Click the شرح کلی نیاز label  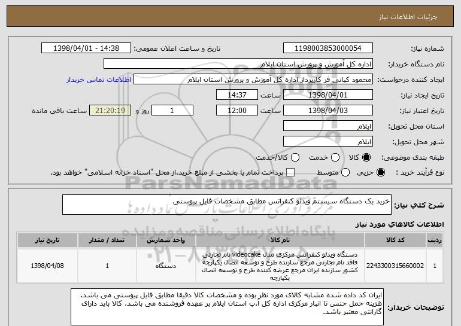click(419, 205)
